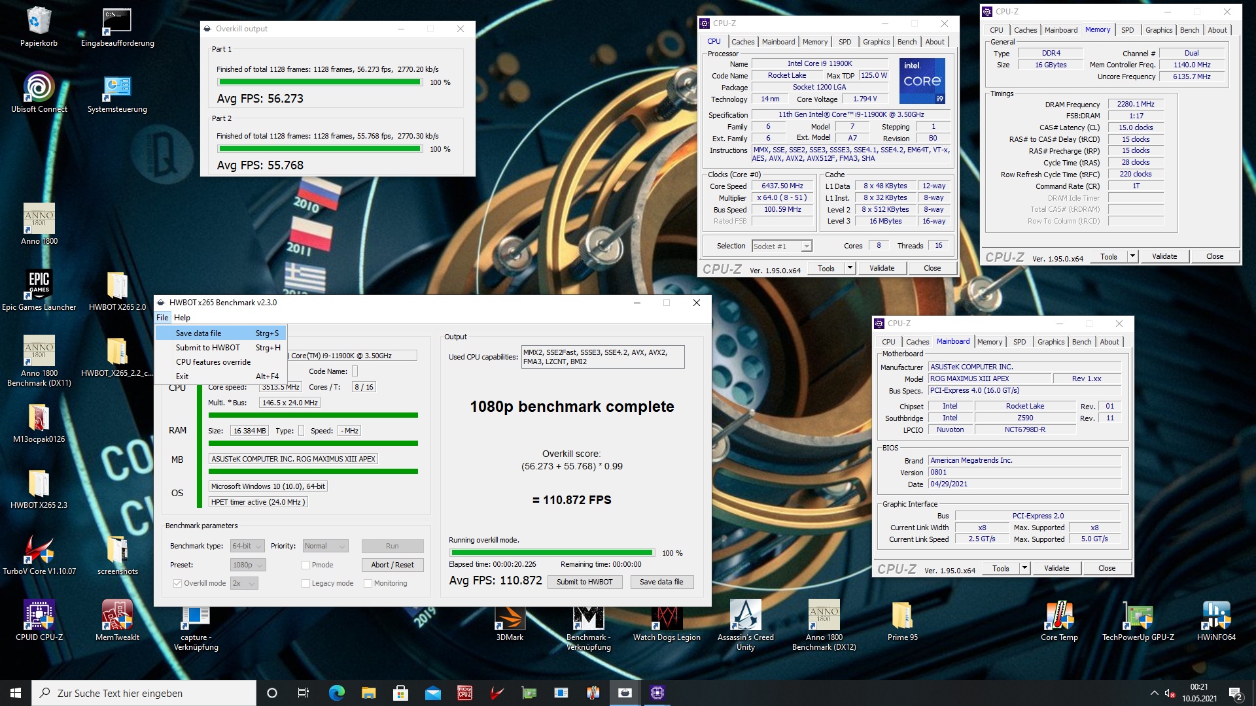The image size is (1256, 706).
Task: Open Eingabeaufforderung desktop shortcut
Action: (117, 27)
